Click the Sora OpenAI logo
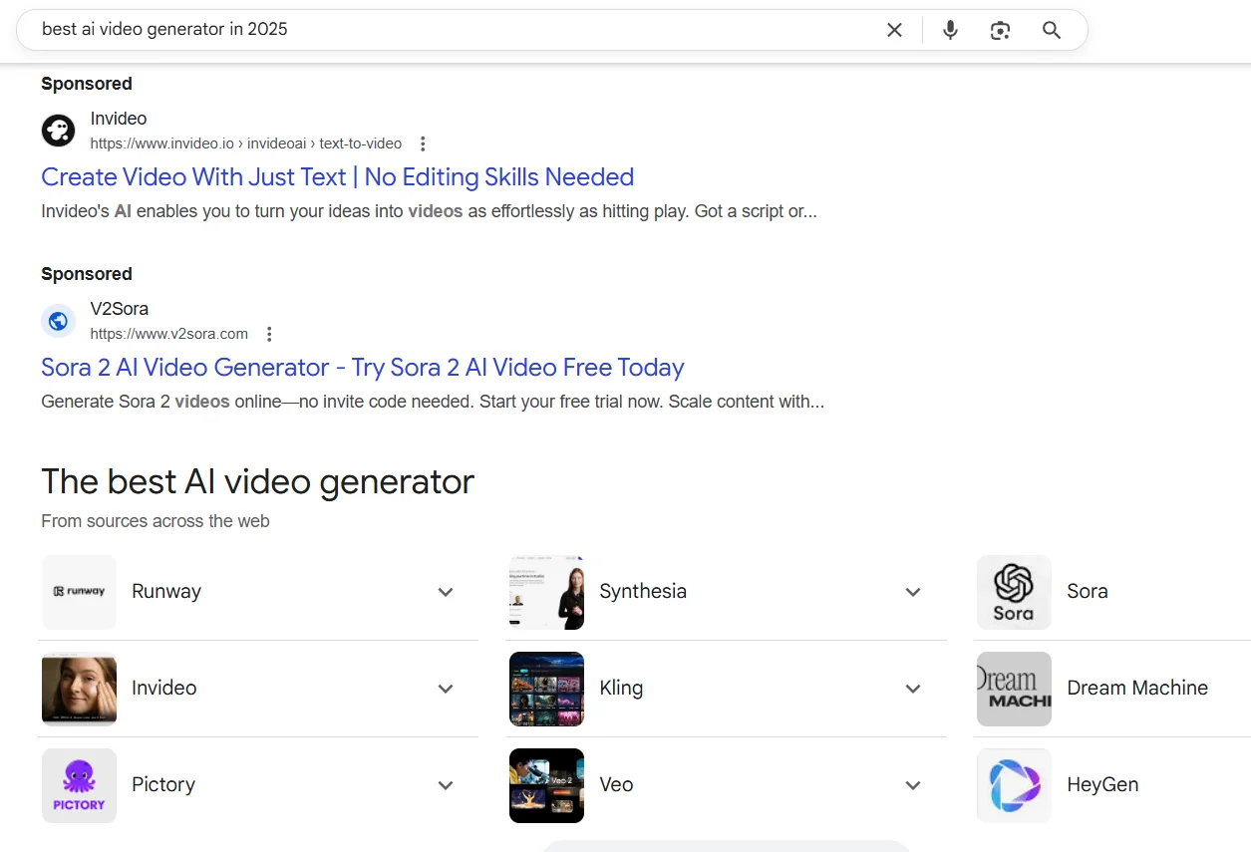 coord(1014,592)
